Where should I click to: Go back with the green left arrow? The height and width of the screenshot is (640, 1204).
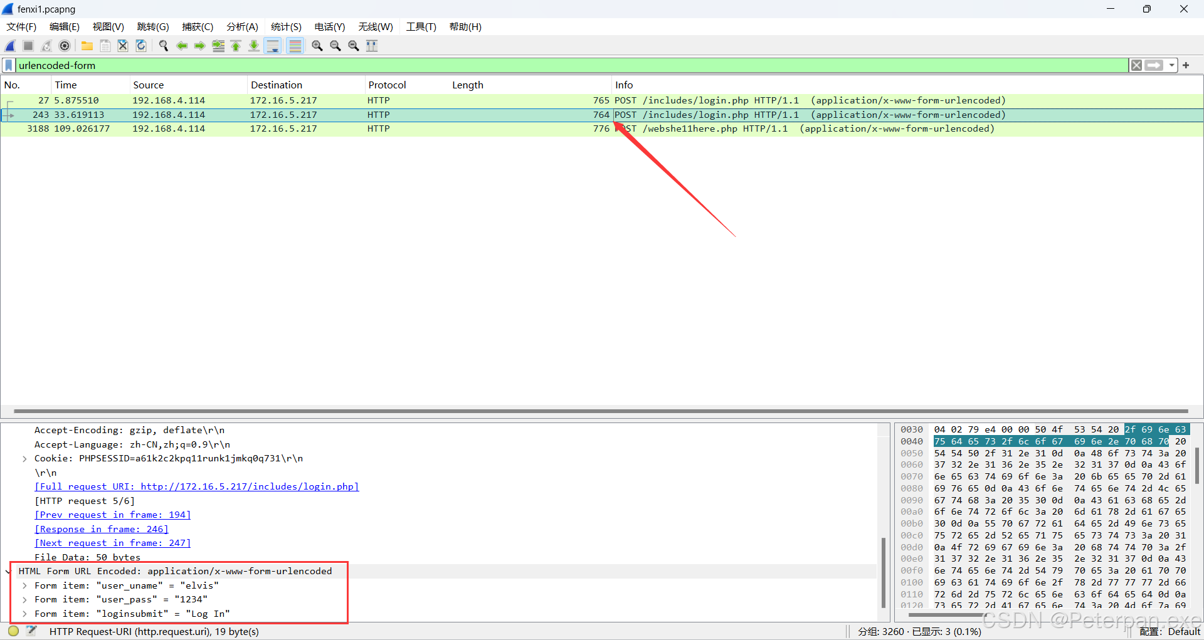tap(182, 46)
